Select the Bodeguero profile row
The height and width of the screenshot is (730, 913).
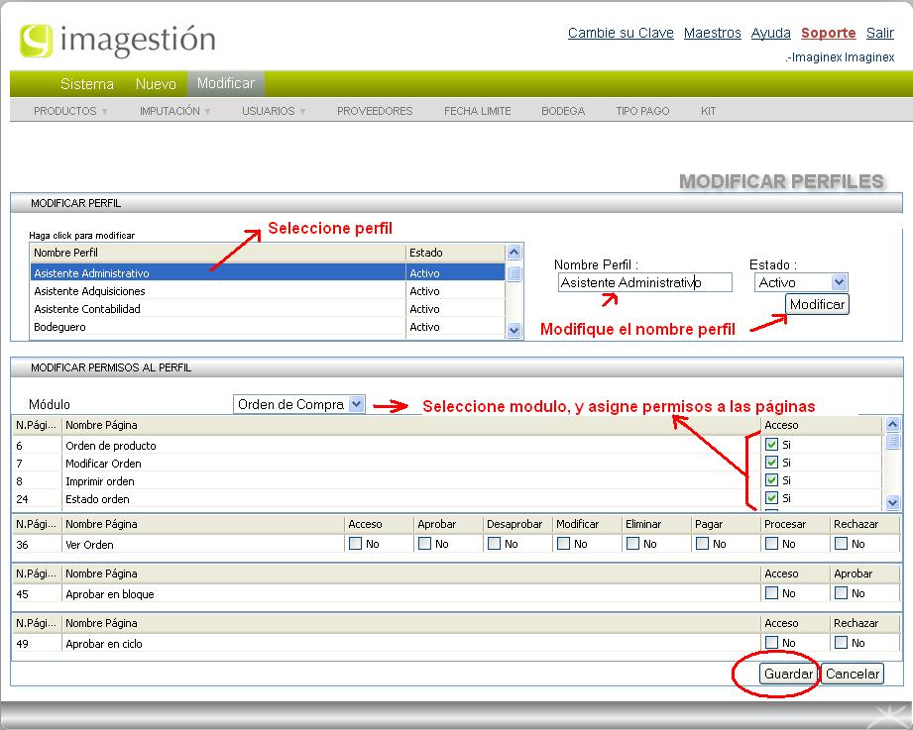coord(268,327)
